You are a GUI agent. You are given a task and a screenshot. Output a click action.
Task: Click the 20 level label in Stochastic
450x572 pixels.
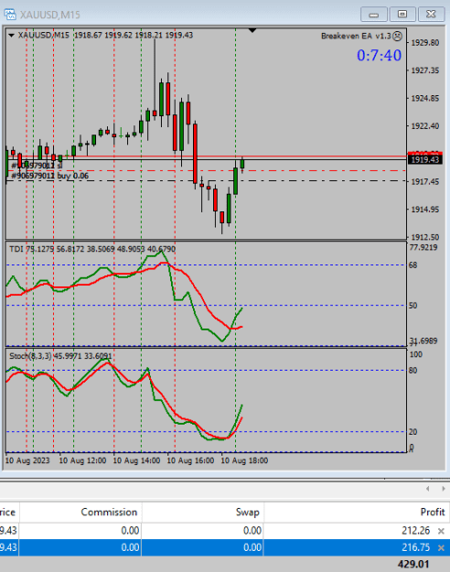(x=412, y=432)
